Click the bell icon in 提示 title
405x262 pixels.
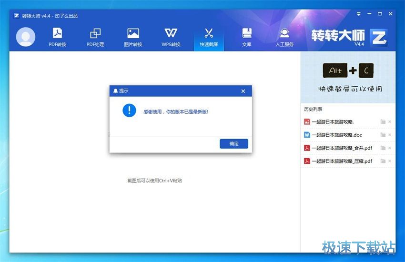115,91
